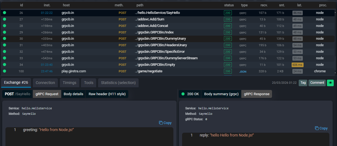Click the Tag button
The height and width of the screenshot is (146, 337).
click(x=303, y=83)
